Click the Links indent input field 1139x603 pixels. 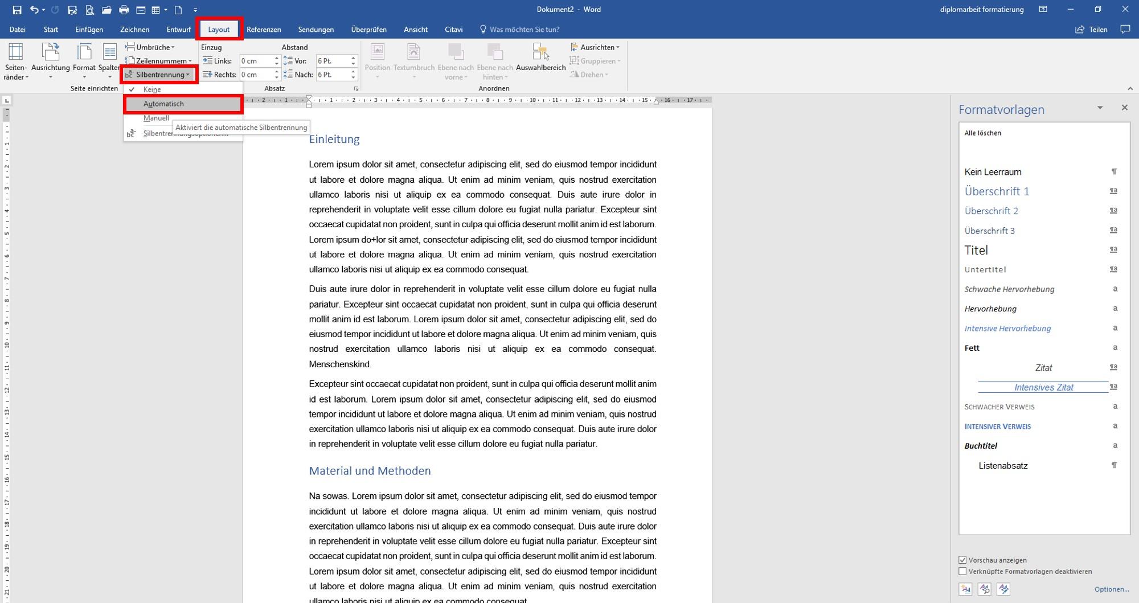pyautogui.click(x=256, y=61)
